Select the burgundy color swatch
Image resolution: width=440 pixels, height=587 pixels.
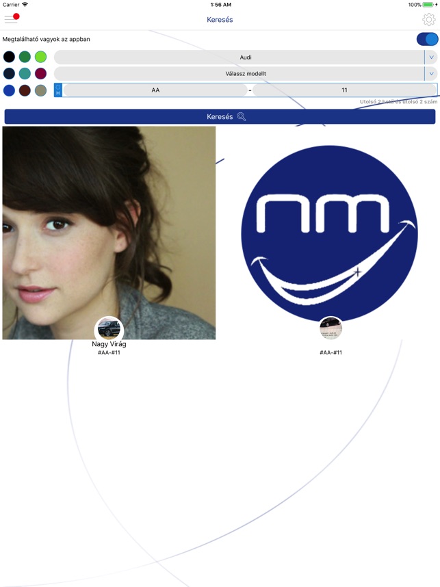tap(40, 73)
